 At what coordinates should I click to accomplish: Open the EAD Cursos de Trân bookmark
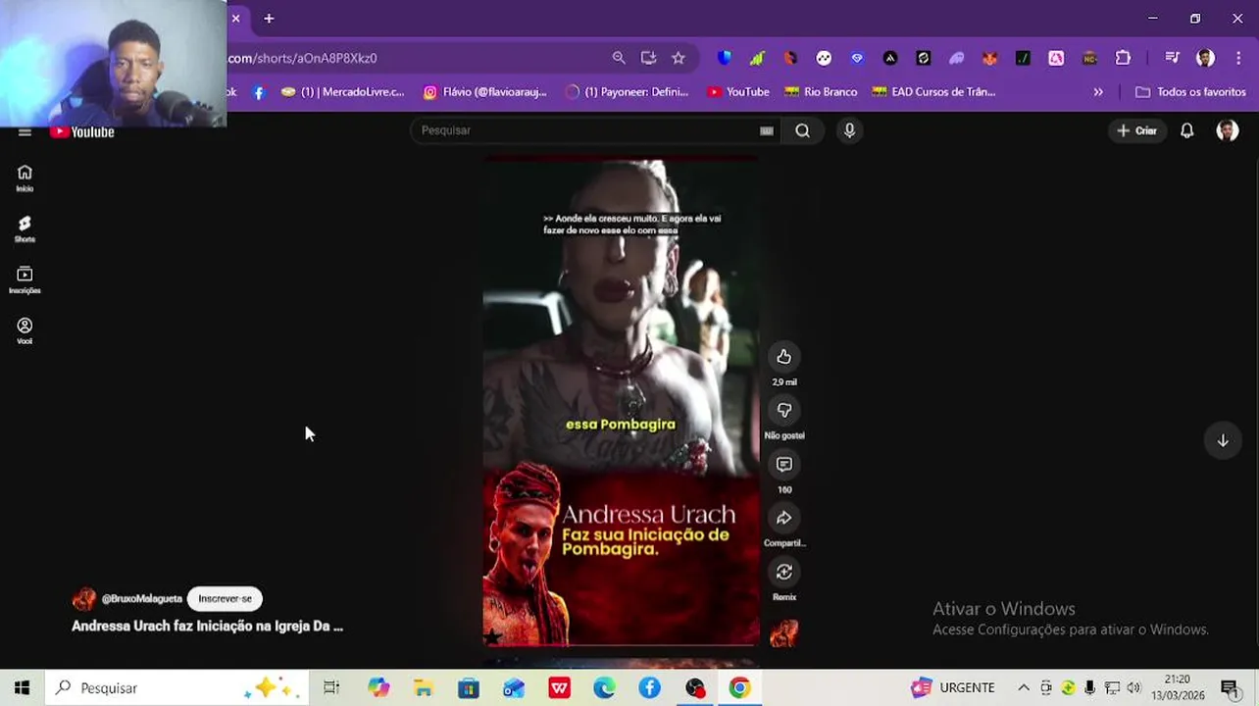click(933, 92)
